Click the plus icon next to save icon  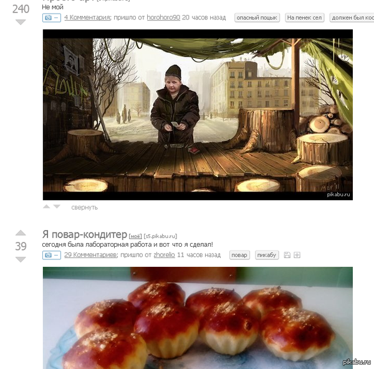click(297, 255)
